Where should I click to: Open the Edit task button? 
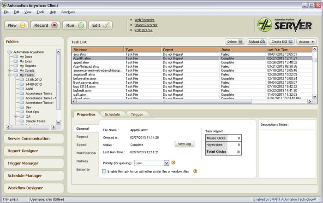point(101,25)
